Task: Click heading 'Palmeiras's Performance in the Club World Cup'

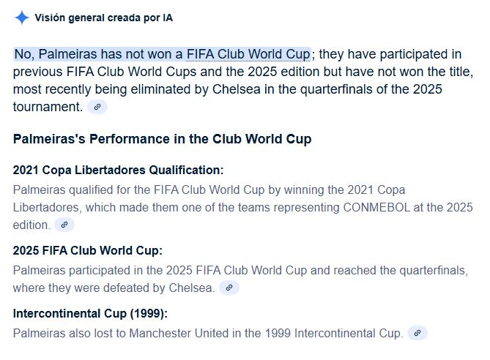Action: [x=162, y=139]
